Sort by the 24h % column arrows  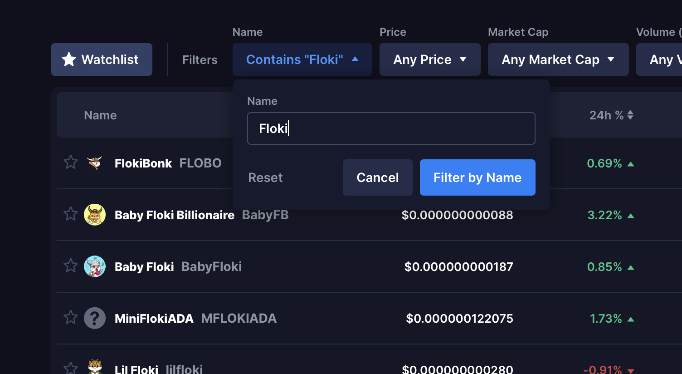630,115
